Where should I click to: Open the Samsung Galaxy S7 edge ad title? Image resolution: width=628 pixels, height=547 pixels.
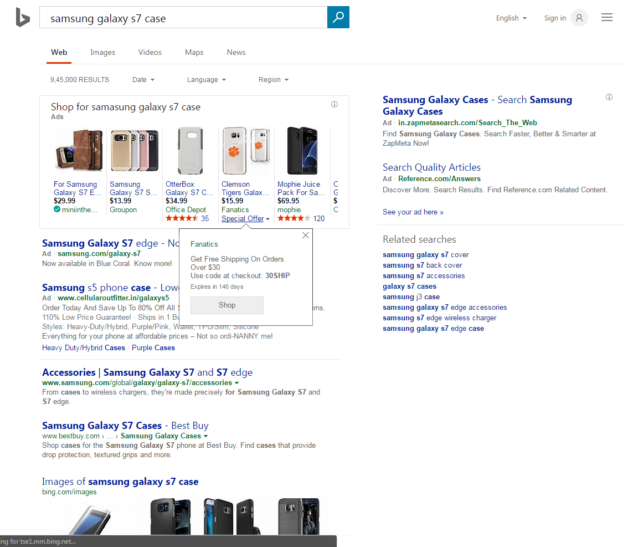[111, 243]
